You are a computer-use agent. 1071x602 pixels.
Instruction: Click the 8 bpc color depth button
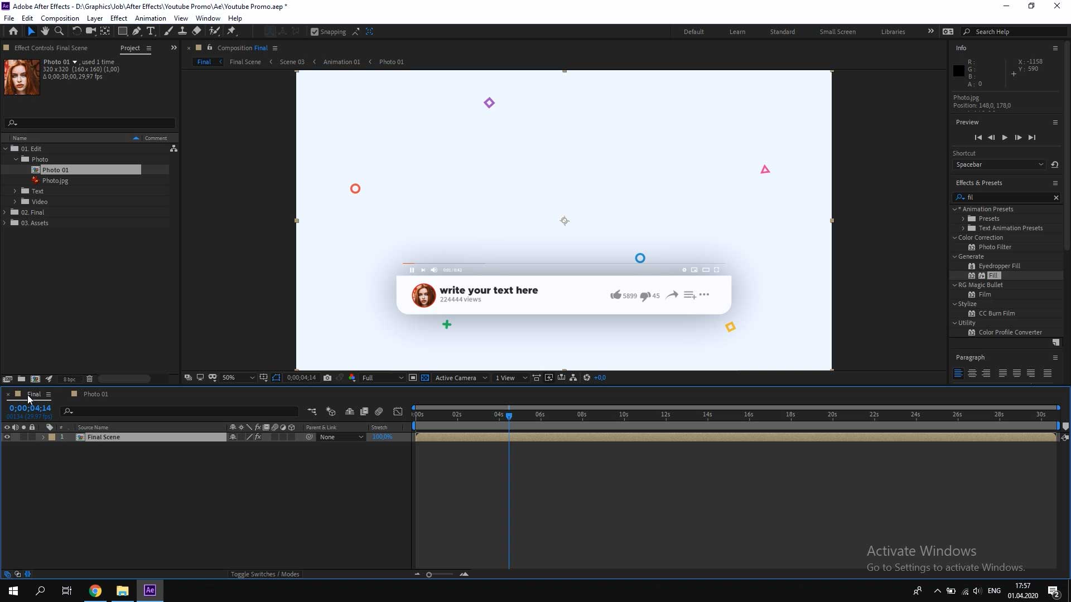pyautogui.click(x=69, y=379)
